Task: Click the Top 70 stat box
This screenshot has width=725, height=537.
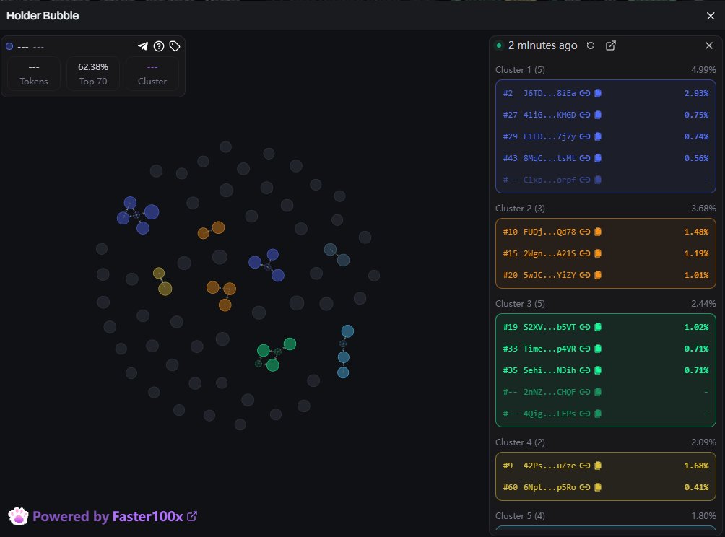Action: pyautogui.click(x=93, y=74)
